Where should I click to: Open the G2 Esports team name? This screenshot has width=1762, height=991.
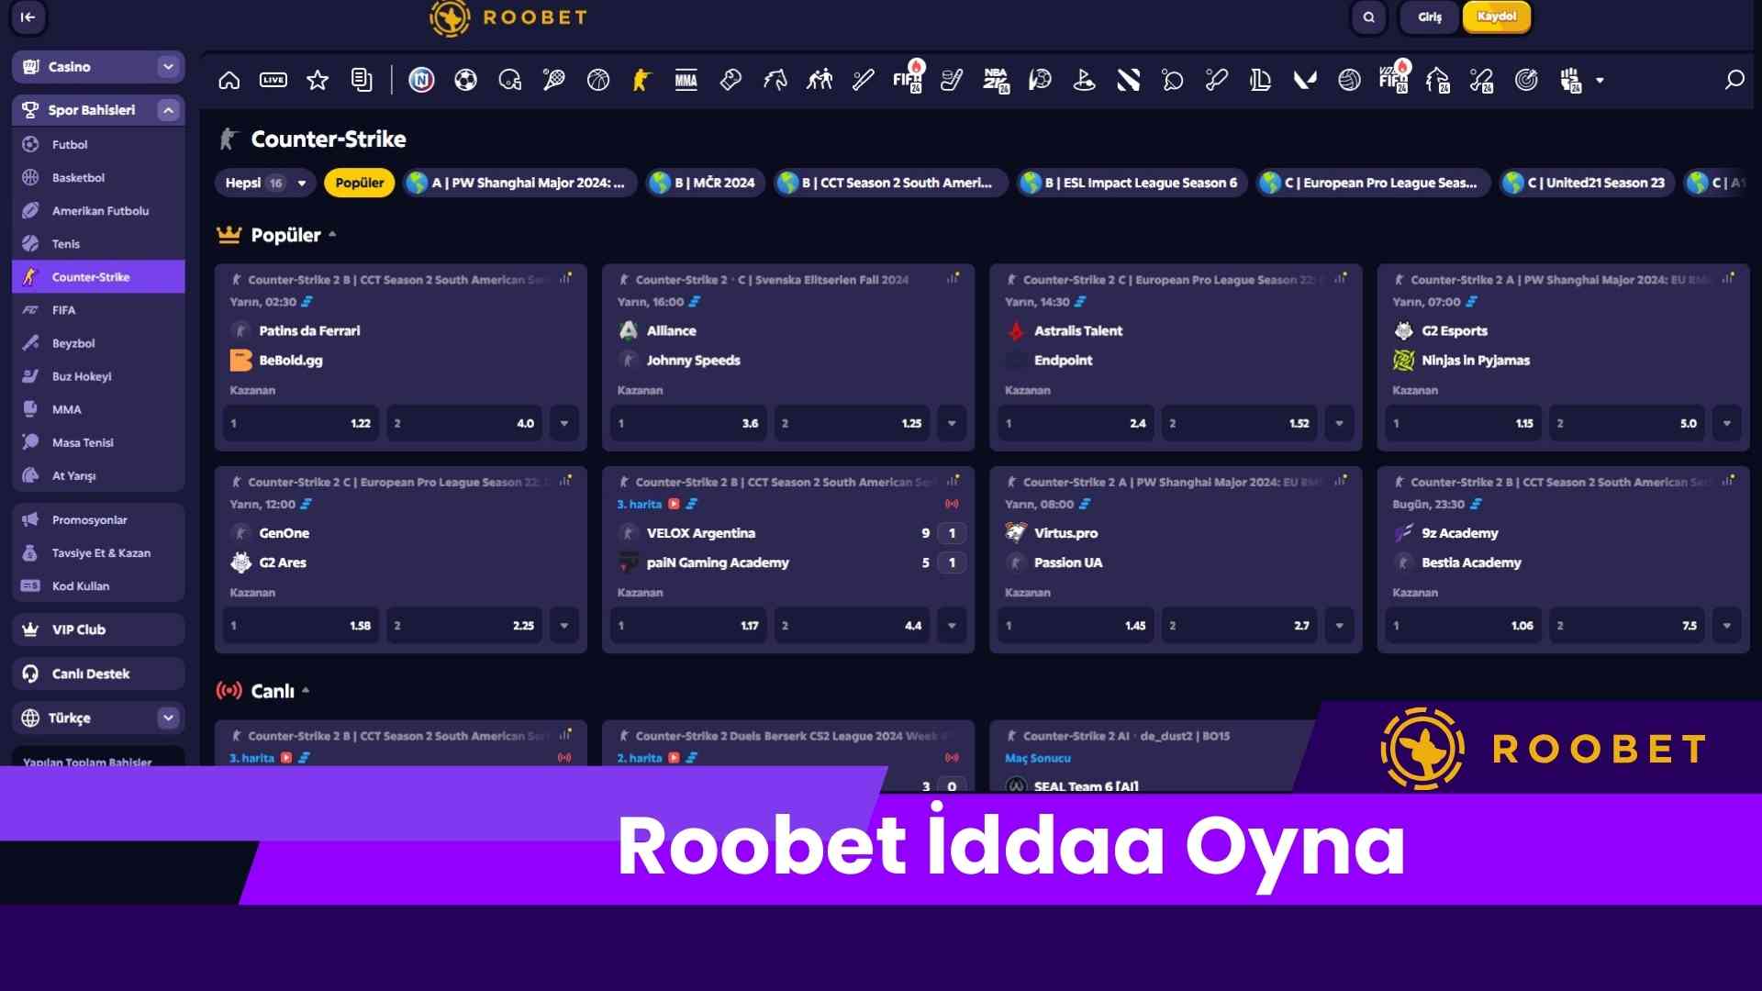pyautogui.click(x=1454, y=330)
